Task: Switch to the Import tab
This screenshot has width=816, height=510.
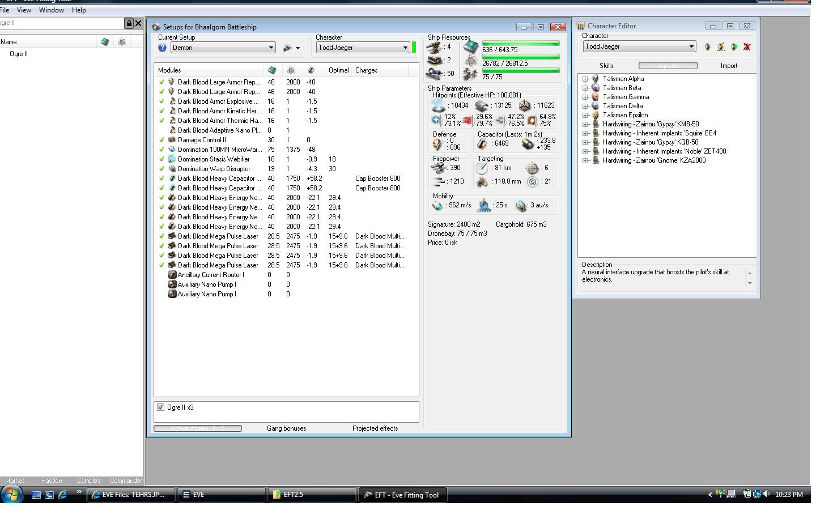Action: coord(729,66)
